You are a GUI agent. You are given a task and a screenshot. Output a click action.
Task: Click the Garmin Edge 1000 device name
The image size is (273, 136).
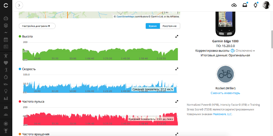pos(225,41)
